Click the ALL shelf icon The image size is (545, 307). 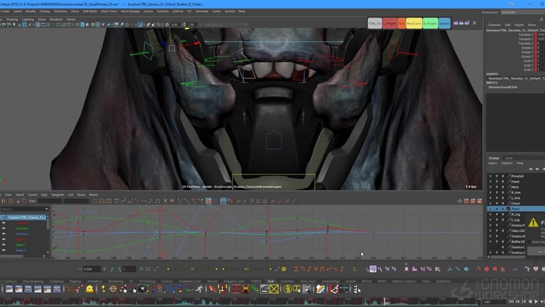(x=357, y=289)
